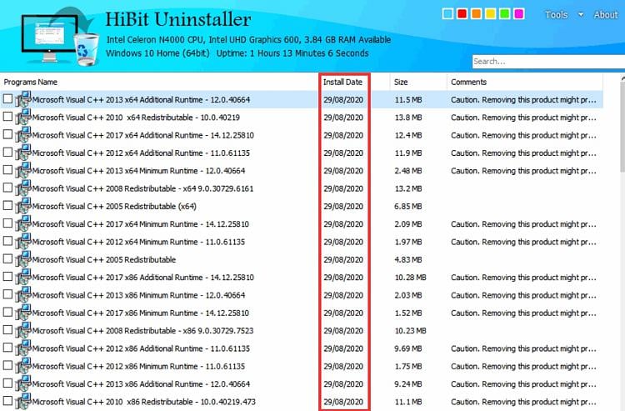
Task: Click icon of Visual C++ 2005 Redistributable 4.83 MB
Action: (23, 259)
